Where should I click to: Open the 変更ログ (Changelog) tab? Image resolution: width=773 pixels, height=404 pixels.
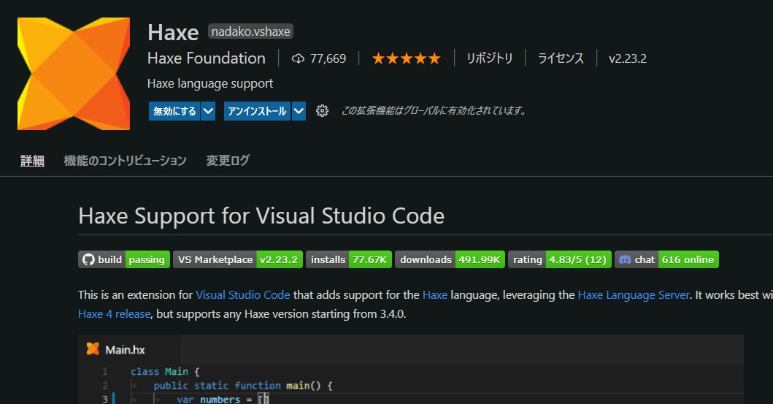click(228, 161)
